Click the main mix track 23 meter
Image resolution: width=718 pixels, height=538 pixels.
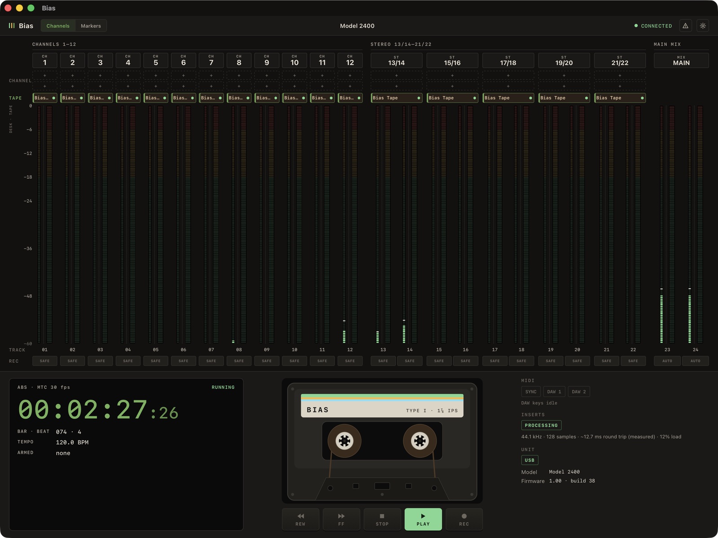(x=667, y=225)
